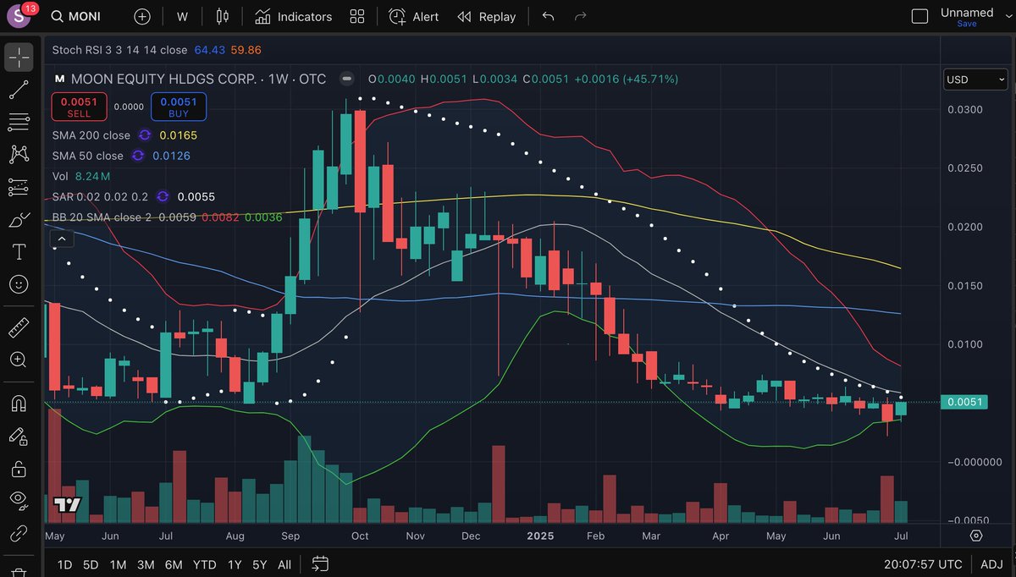Redo the last chart action
The height and width of the screenshot is (577, 1016).
pyautogui.click(x=581, y=17)
